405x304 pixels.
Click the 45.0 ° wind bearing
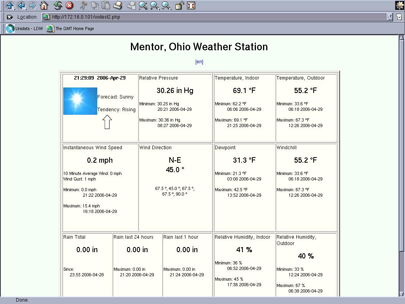click(175, 170)
